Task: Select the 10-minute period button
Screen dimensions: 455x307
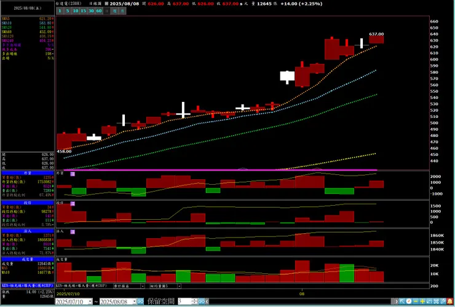Action: [76, 10]
